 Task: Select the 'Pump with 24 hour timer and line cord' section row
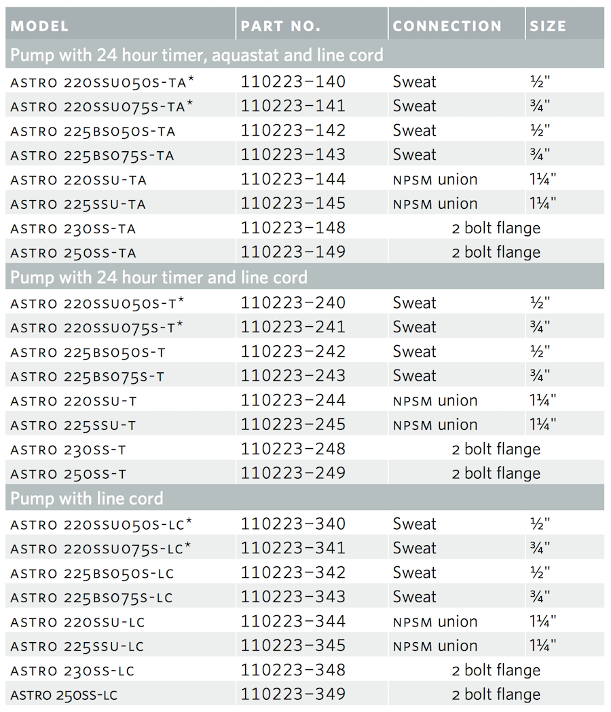[x=159, y=277]
